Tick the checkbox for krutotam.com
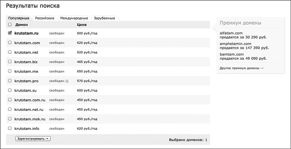Viewport: 291px width, 149px height. pyautogui.click(x=10, y=42)
